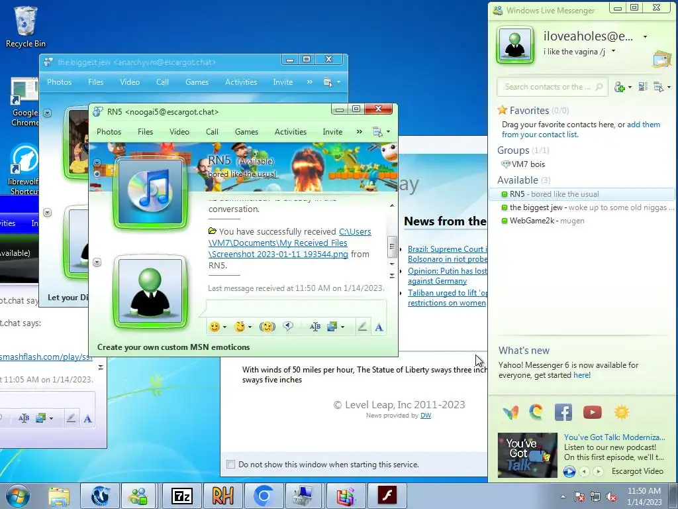Click the YouTube icon in Messenger
The image size is (678, 509).
592,412
